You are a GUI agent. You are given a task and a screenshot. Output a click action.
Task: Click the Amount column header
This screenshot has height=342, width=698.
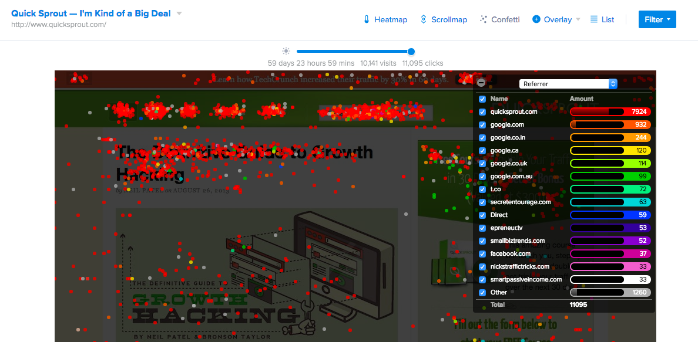[581, 99]
